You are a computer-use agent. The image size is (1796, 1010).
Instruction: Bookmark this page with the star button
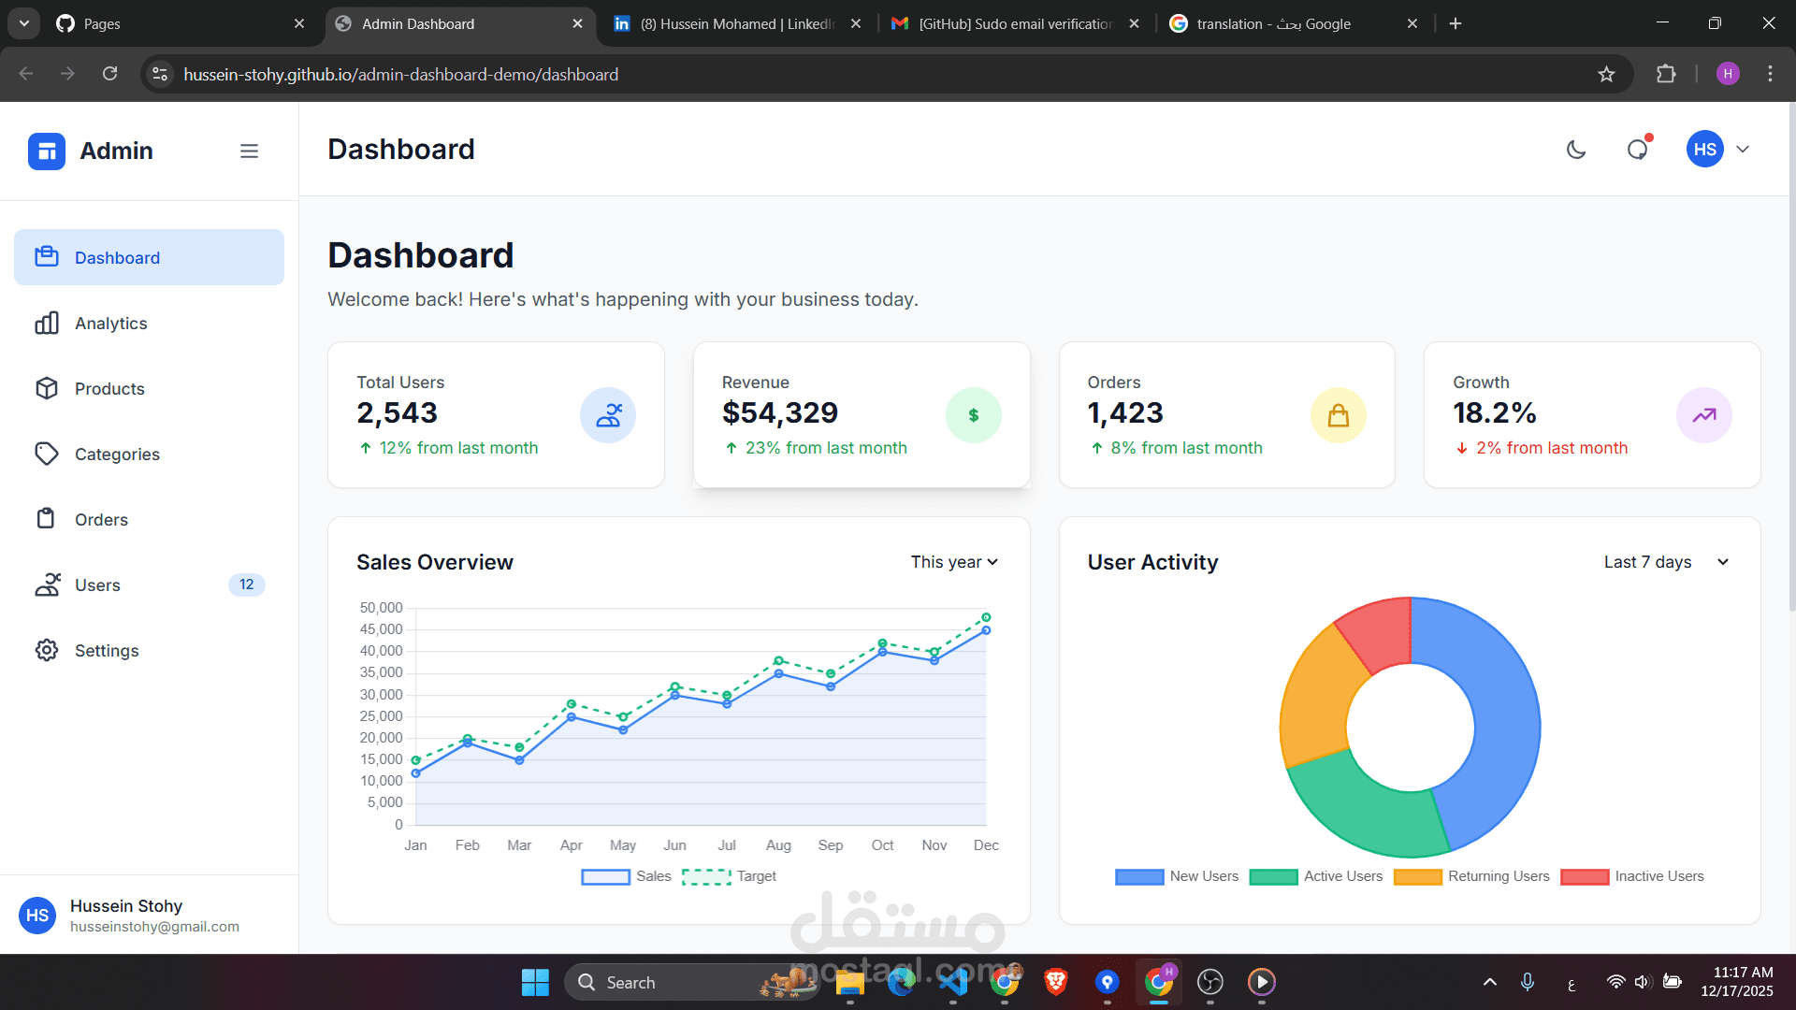tap(1607, 74)
